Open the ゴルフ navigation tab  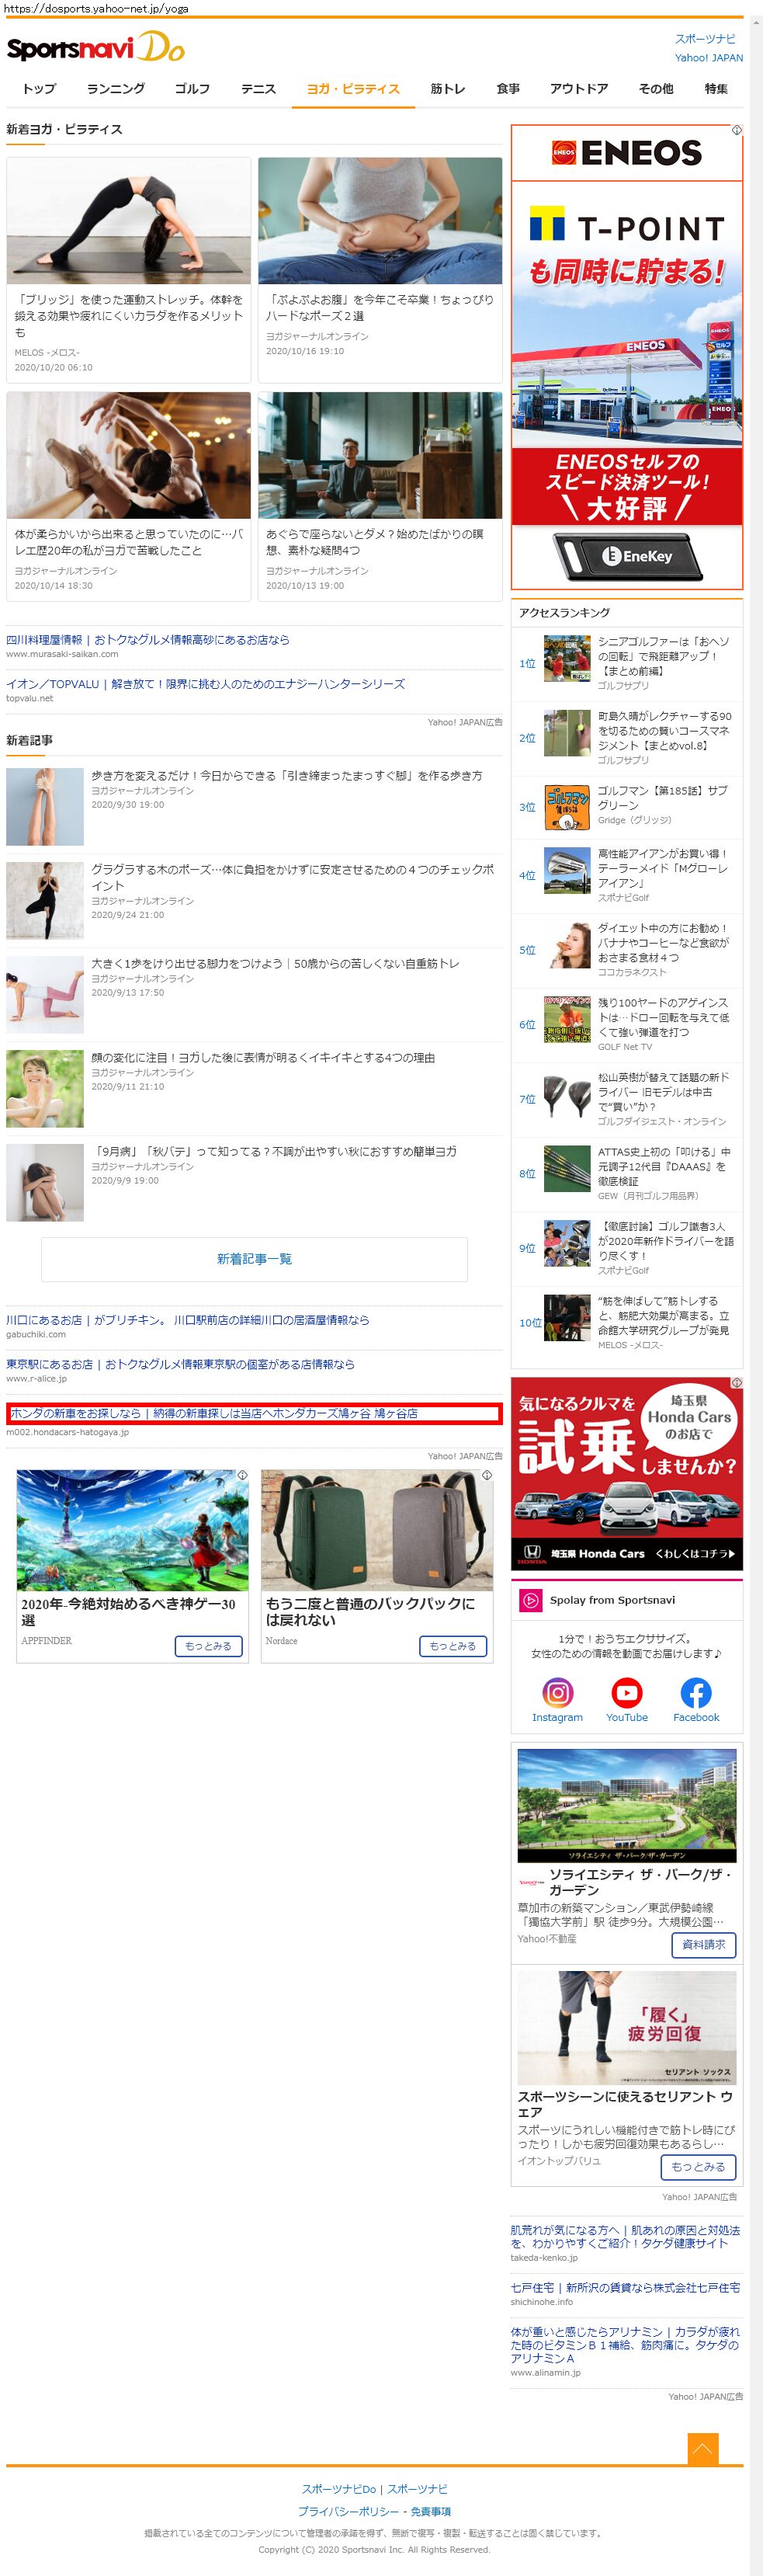[192, 89]
